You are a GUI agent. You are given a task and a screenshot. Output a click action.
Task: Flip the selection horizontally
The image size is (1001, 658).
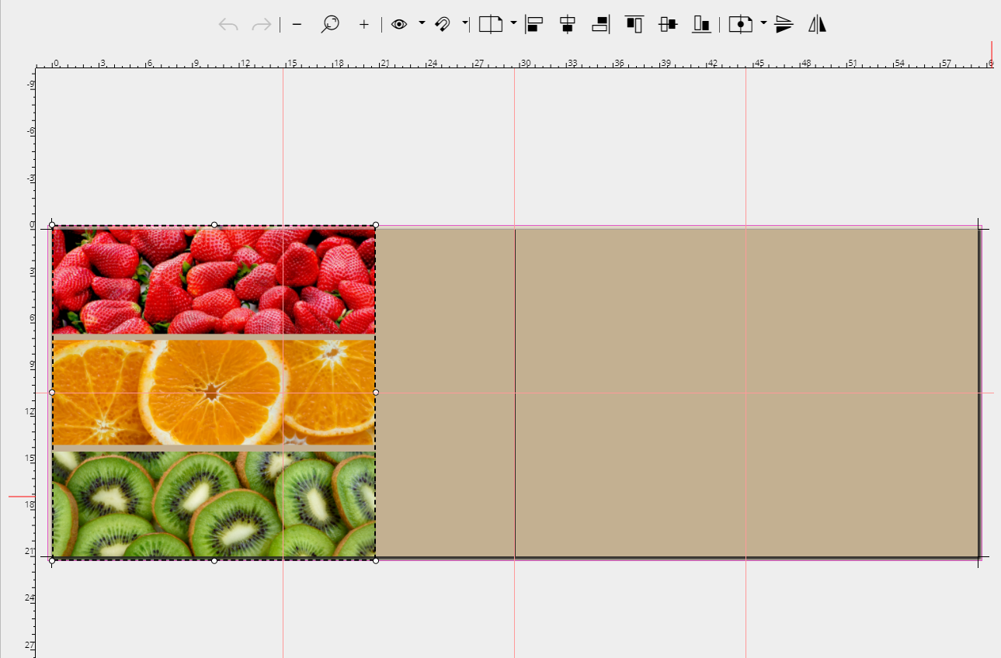817,24
